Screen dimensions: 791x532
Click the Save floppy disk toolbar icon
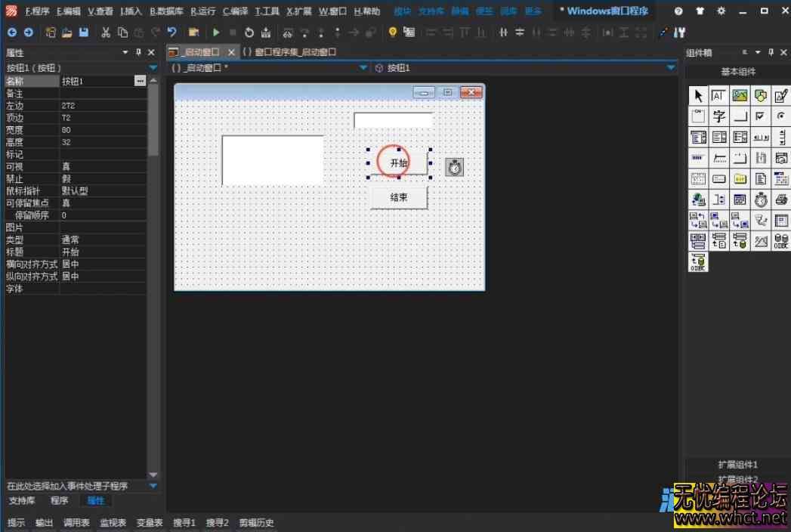(x=84, y=32)
